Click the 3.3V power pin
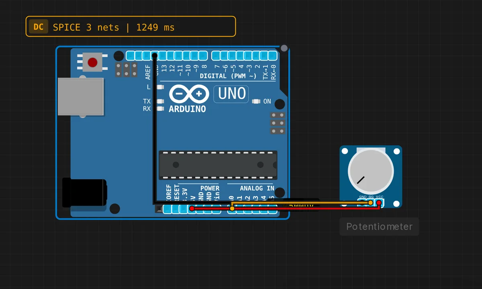 (x=184, y=209)
